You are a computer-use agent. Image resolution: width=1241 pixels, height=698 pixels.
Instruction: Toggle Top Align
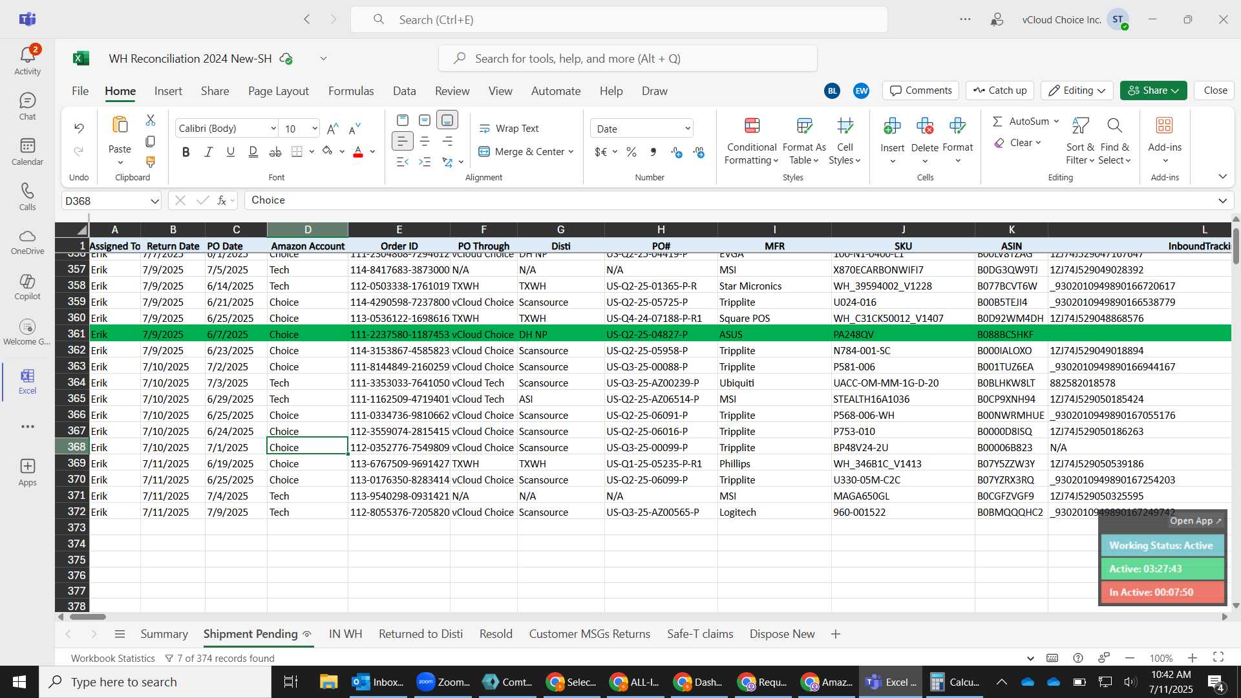click(x=402, y=120)
